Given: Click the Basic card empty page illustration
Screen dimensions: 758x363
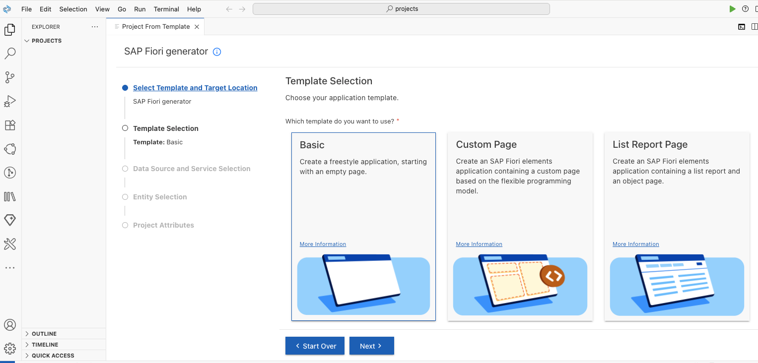Looking at the screenshot, I should [x=363, y=285].
